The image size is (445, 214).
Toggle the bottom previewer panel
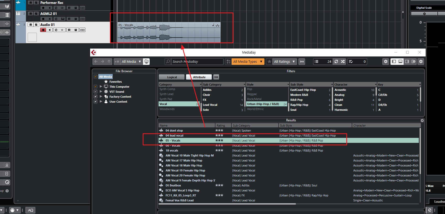pyautogui.click(x=400, y=61)
